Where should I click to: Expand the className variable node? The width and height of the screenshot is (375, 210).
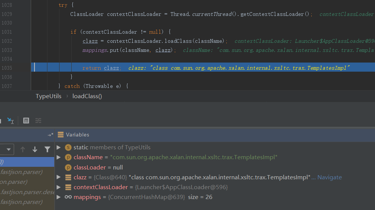tap(58, 157)
